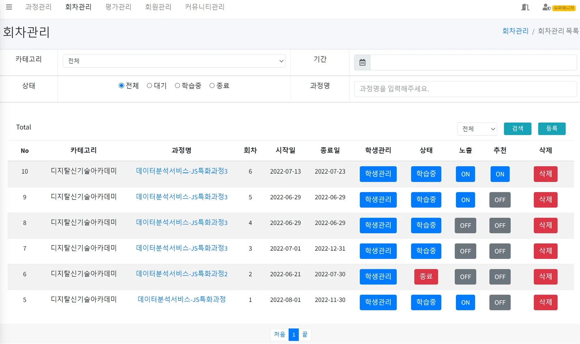Open 학생관리 for row 7
This screenshot has height=344, width=580.
point(378,251)
